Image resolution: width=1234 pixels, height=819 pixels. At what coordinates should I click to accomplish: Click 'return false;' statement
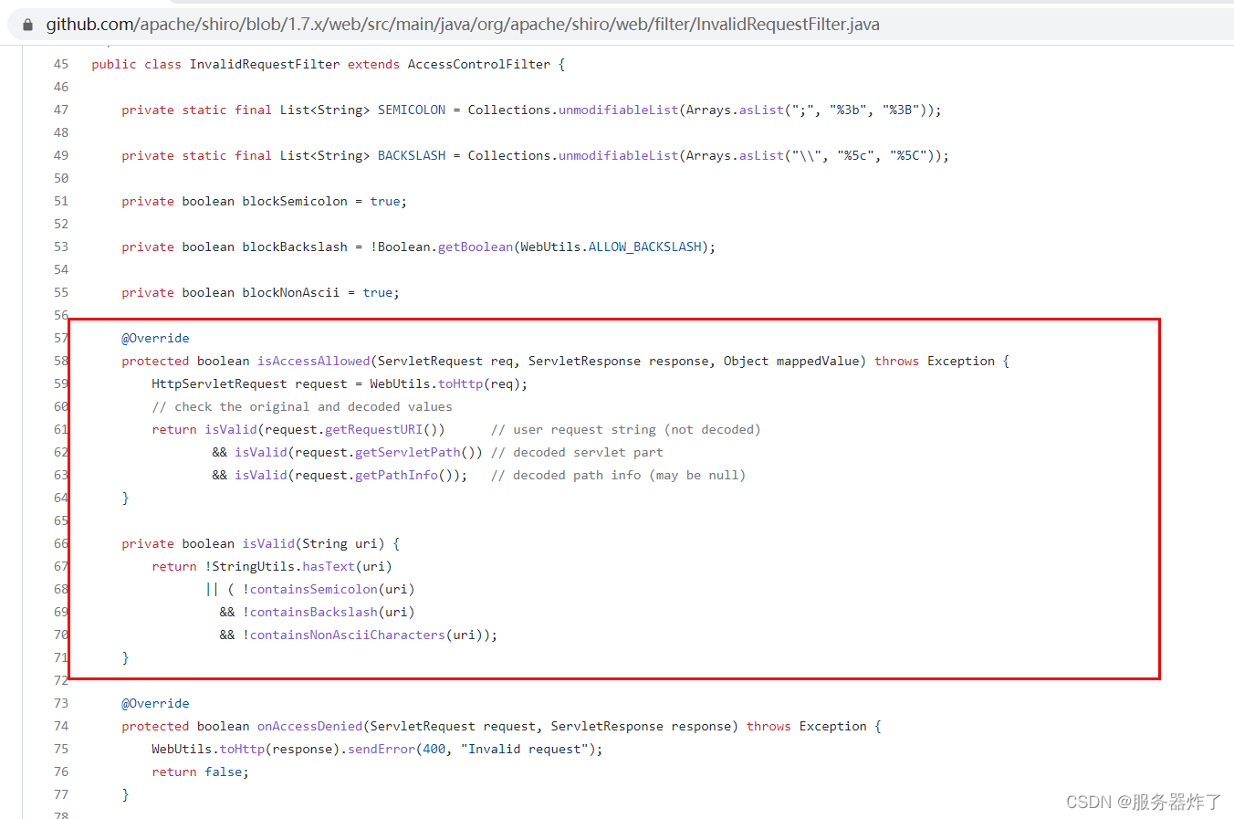tap(200, 772)
